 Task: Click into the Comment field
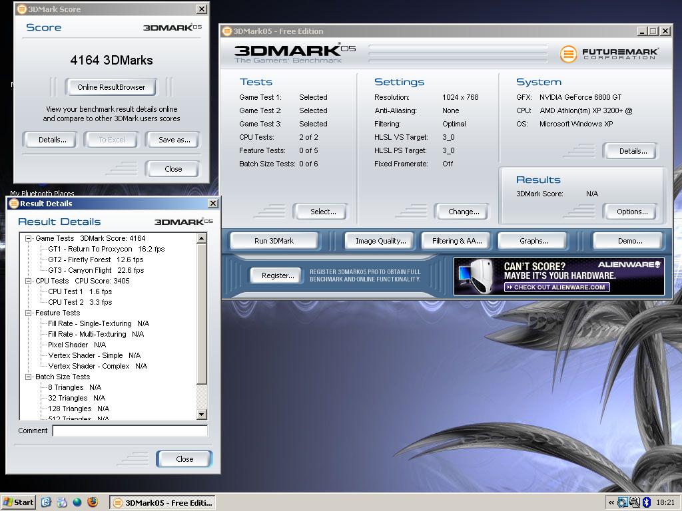point(130,430)
